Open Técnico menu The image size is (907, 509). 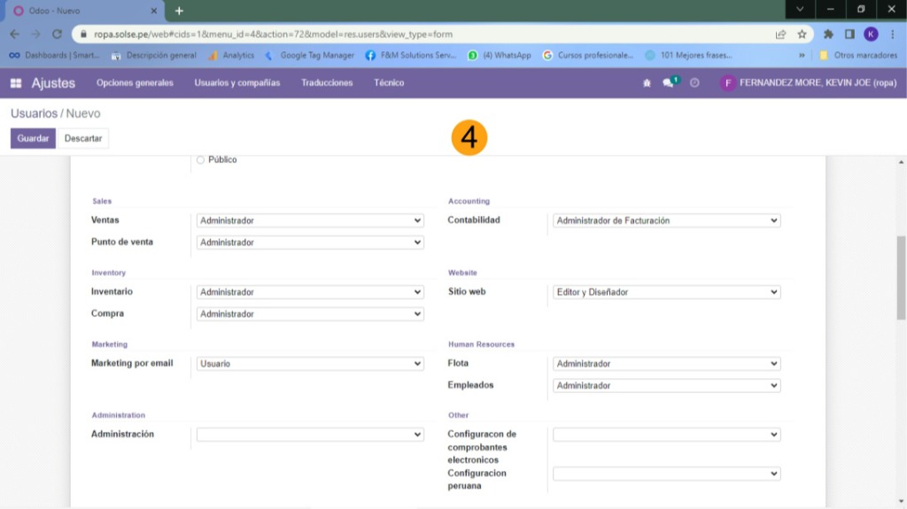(389, 83)
